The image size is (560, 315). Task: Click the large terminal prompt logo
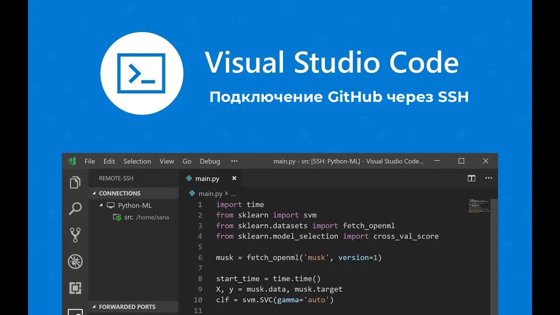142,73
